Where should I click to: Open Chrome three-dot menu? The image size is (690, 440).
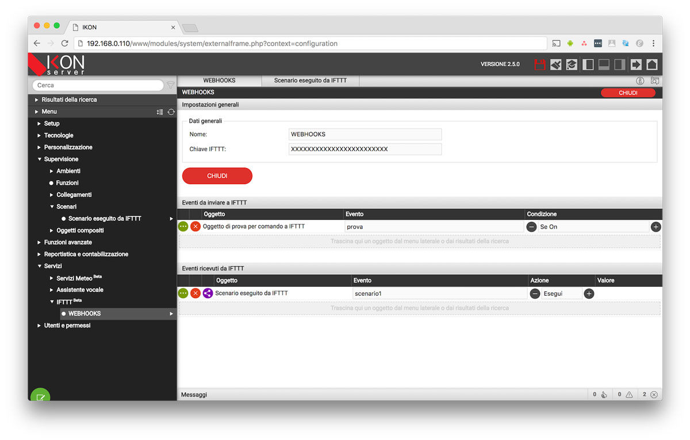653,43
